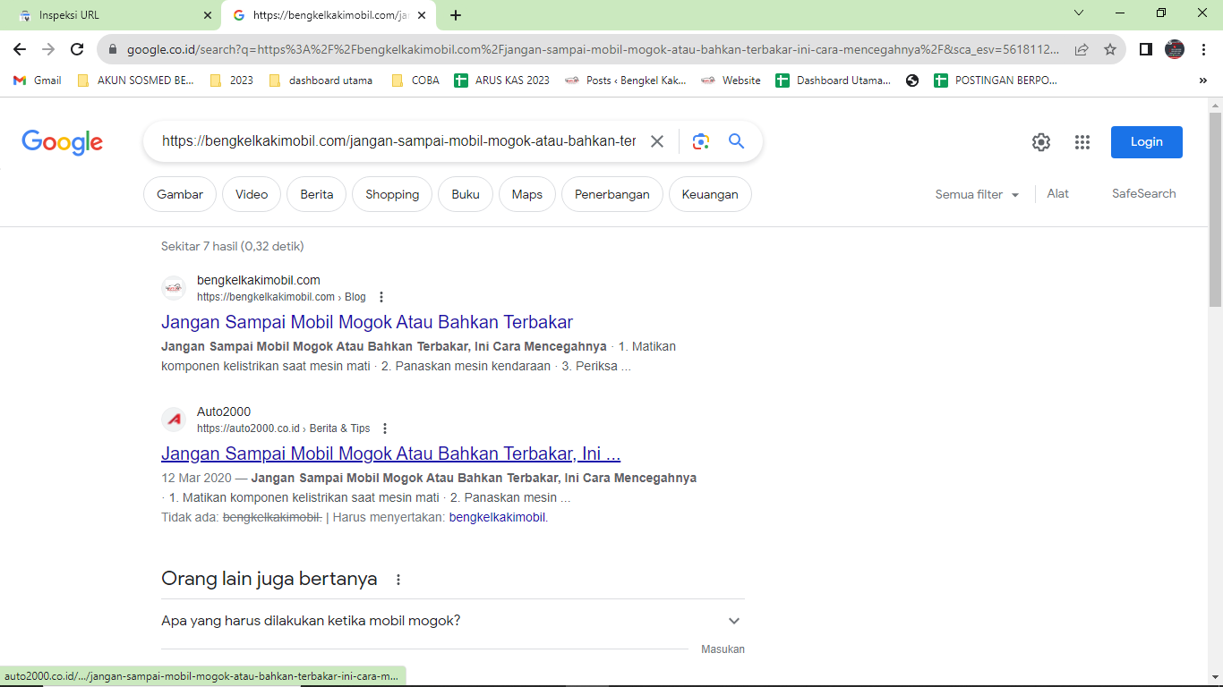This screenshot has height=687, width=1223.
Task: Open the Alat search tools
Action: coord(1058,193)
